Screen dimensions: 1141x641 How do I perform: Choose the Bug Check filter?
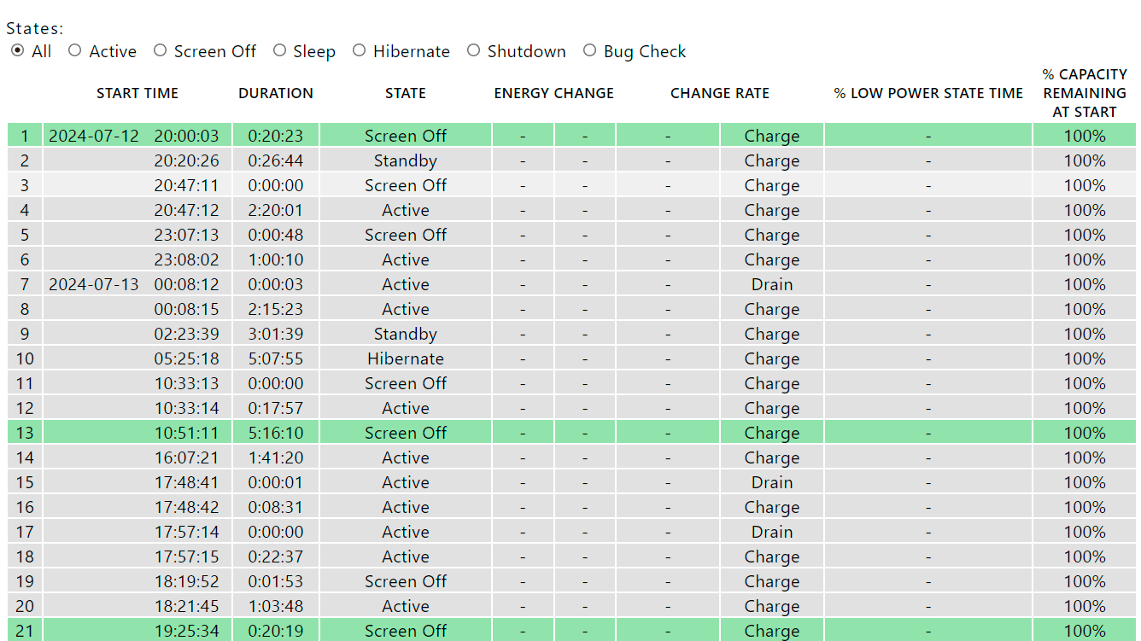[x=590, y=51]
